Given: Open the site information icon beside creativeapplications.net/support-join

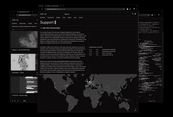Looking at the screenshot, I should pyautogui.click(x=45, y=9).
